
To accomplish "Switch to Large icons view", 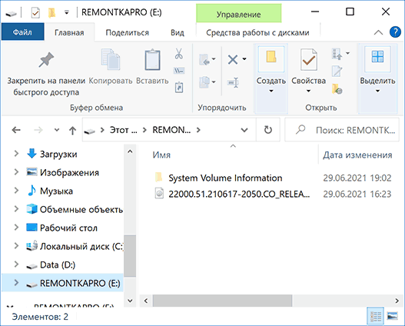I will (393, 316).
